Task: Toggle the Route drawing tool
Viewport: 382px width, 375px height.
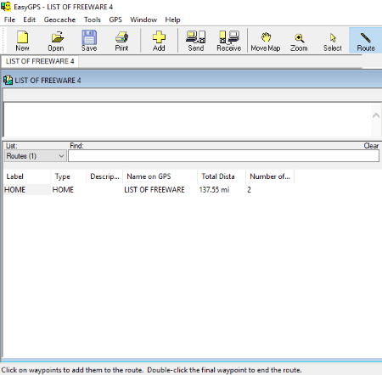Action: [x=366, y=41]
